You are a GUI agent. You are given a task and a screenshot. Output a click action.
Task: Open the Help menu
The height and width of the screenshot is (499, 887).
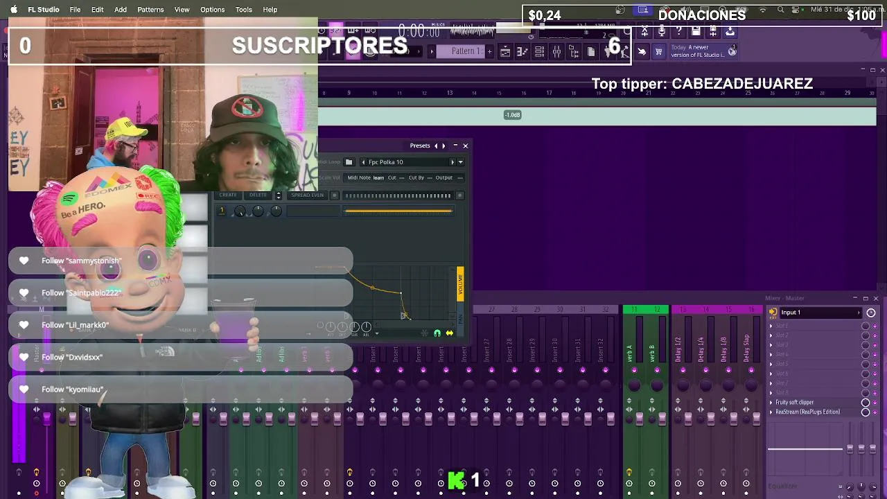[270, 10]
